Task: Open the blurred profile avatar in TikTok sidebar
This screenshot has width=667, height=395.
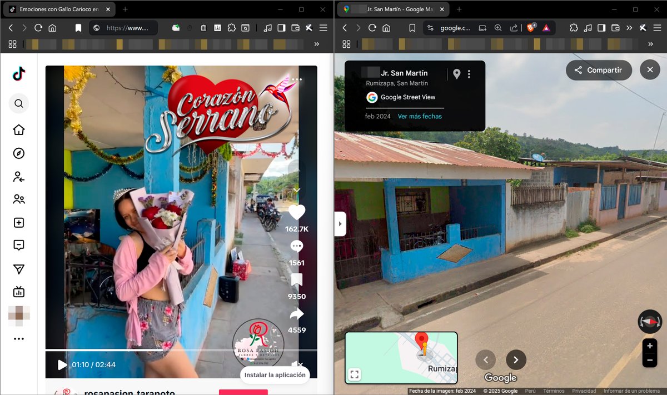Action: pyautogui.click(x=19, y=316)
